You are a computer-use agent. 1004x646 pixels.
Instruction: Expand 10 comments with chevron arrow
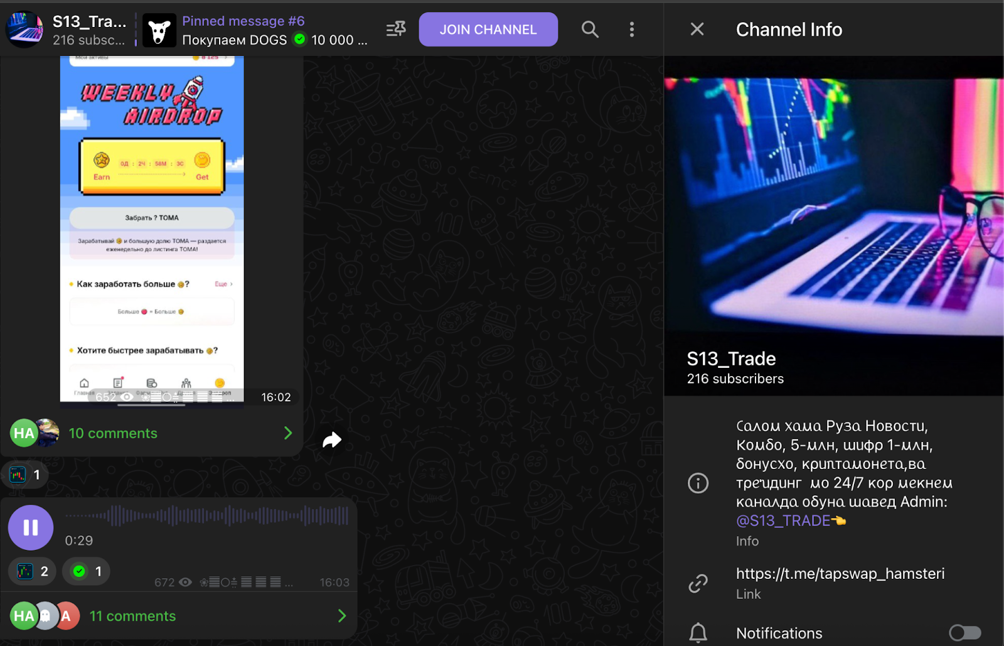point(288,433)
